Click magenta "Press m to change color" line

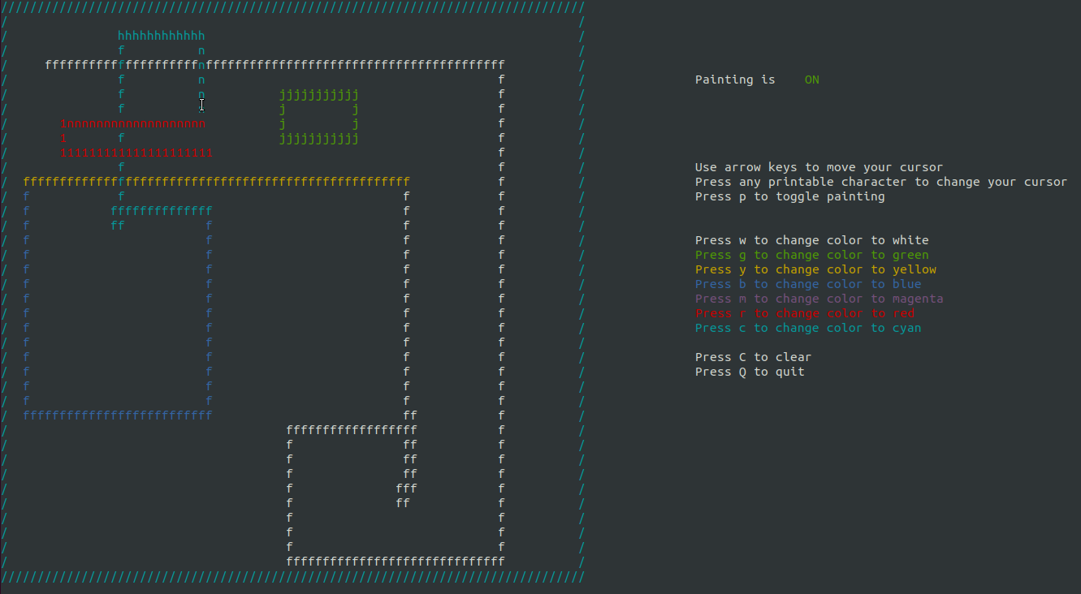click(x=819, y=299)
